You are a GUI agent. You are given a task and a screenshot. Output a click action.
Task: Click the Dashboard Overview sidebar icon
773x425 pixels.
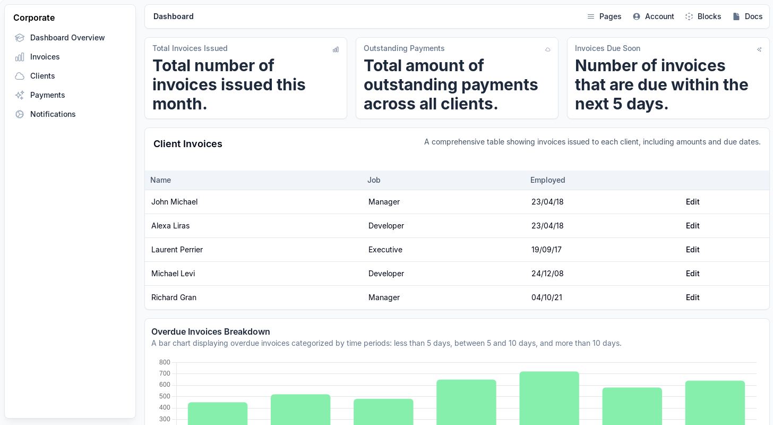20,38
